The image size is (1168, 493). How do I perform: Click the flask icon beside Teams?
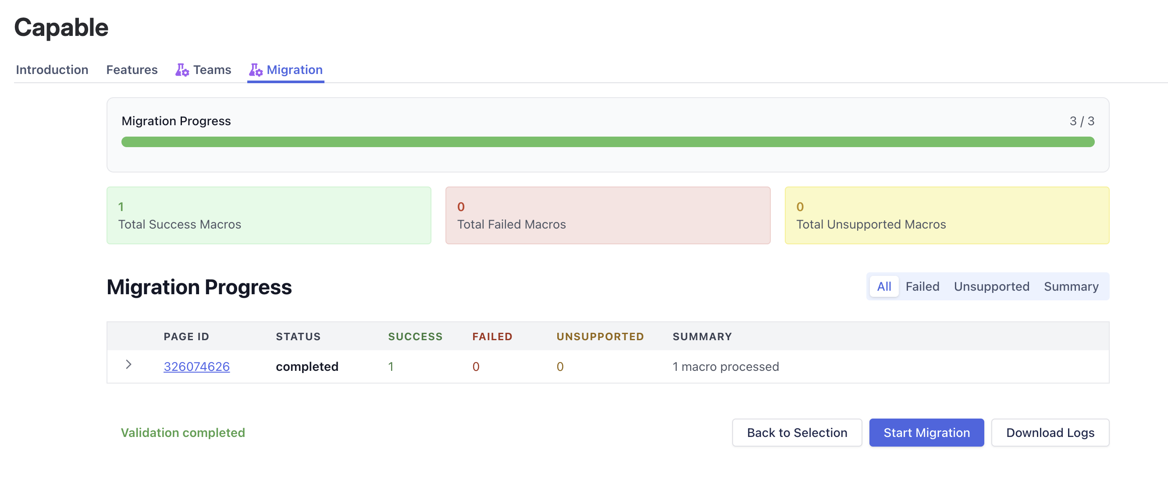[182, 70]
